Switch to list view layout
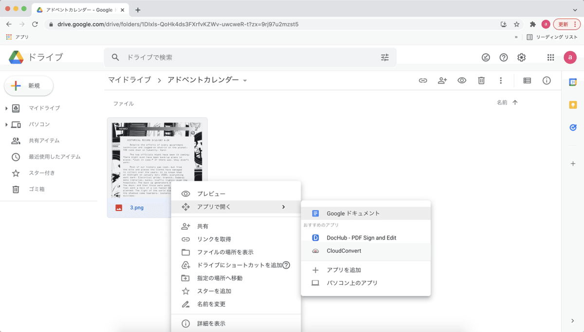The width and height of the screenshot is (584, 332). click(x=527, y=80)
